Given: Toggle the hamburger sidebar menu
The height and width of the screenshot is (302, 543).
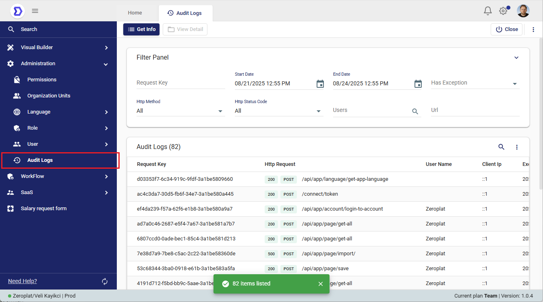Looking at the screenshot, I should [x=35, y=11].
